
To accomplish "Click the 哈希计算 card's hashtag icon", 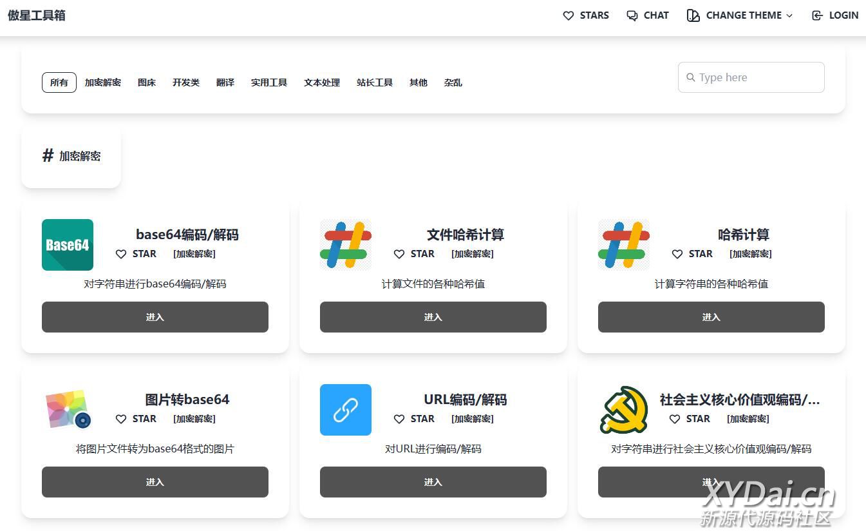I will [624, 245].
